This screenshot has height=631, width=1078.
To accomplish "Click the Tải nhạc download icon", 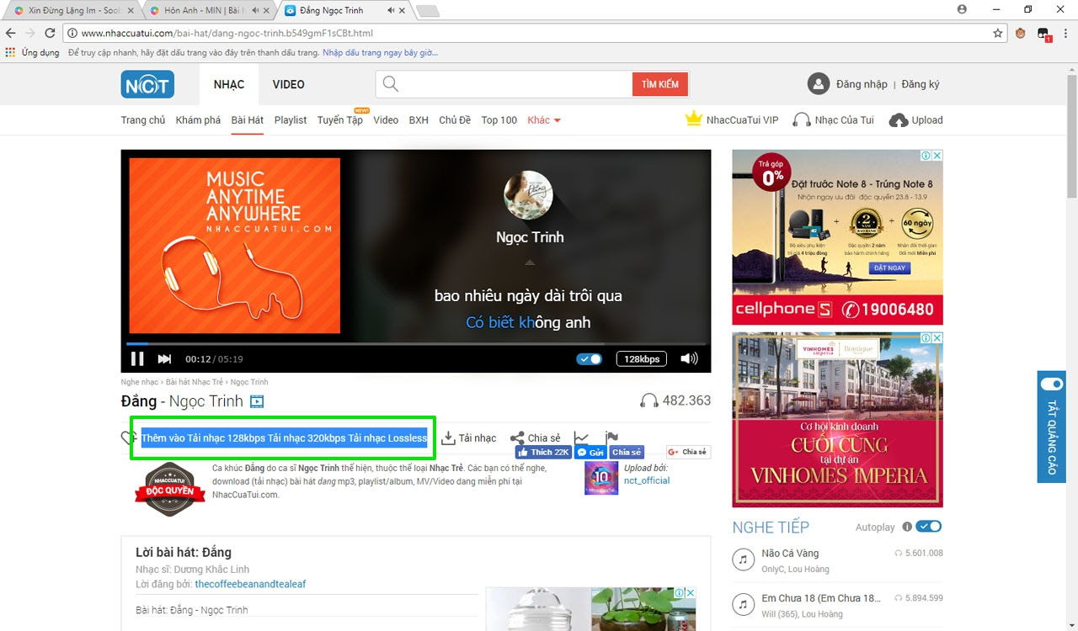I will pyautogui.click(x=448, y=437).
